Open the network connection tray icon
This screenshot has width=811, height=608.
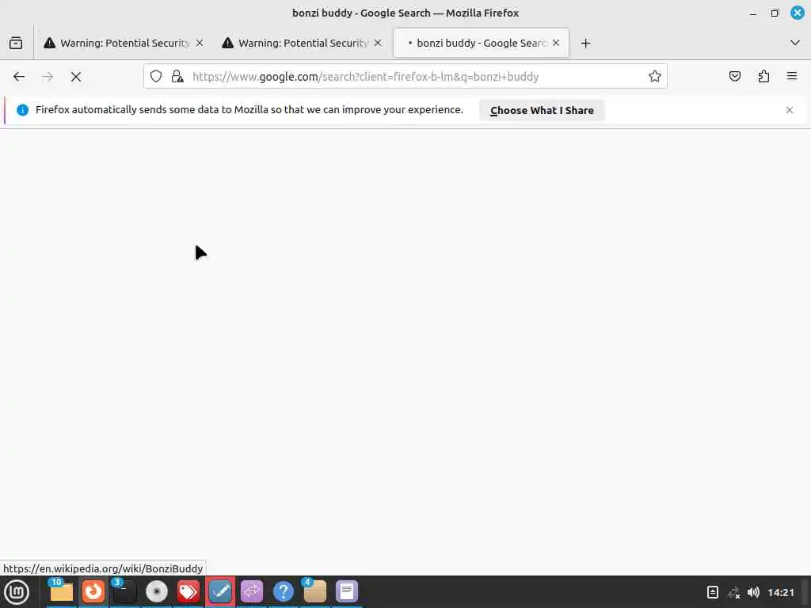coord(734,592)
